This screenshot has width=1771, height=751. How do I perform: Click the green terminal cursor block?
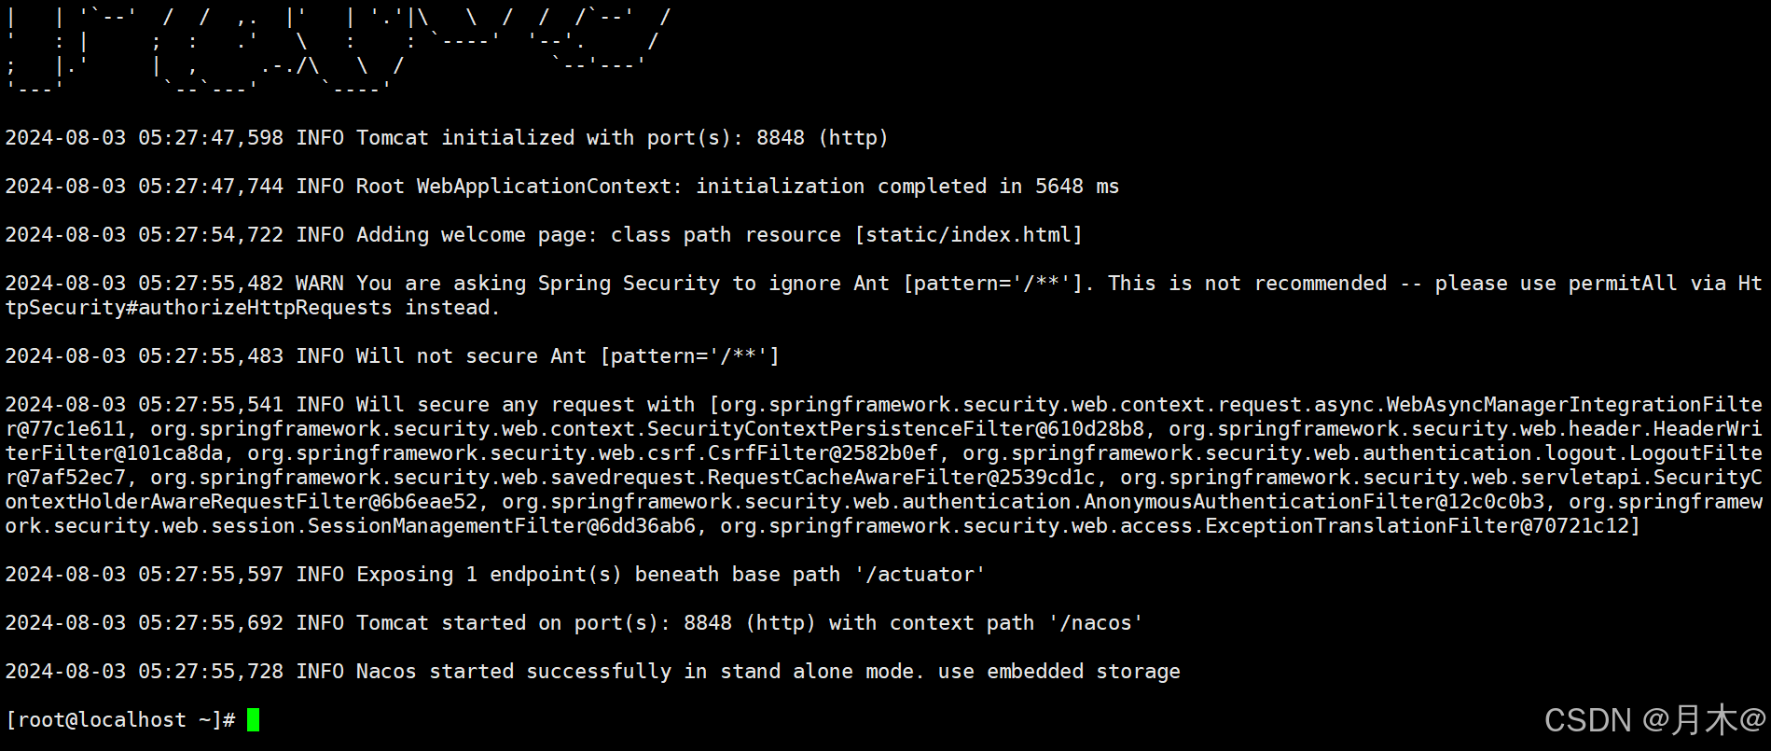[x=253, y=719]
